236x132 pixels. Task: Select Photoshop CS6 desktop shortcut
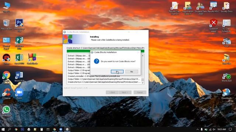[x=19, y=25]
